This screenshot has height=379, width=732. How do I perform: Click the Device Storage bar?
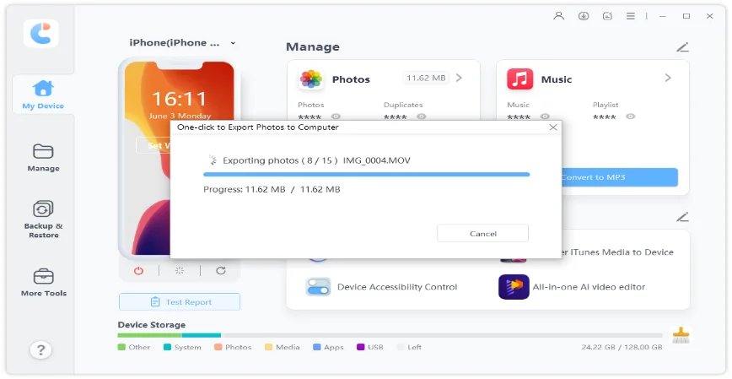390,335
